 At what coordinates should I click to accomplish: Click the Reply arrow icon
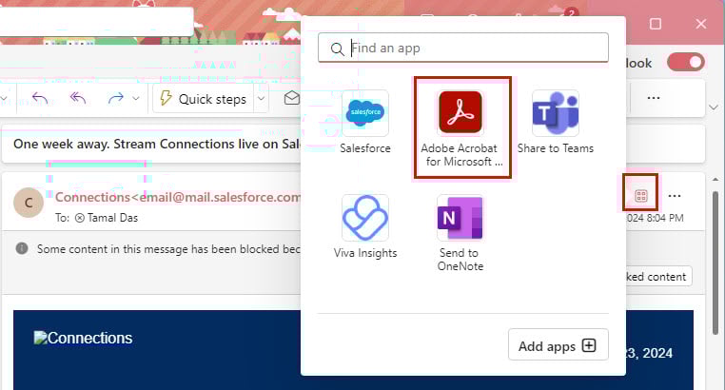point(40,98)
